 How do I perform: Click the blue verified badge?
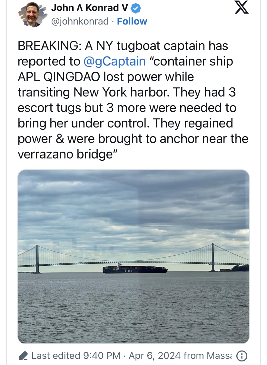pos(135,8)
